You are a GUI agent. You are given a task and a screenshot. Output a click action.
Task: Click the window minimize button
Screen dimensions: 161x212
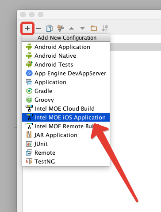pos(32,15)
